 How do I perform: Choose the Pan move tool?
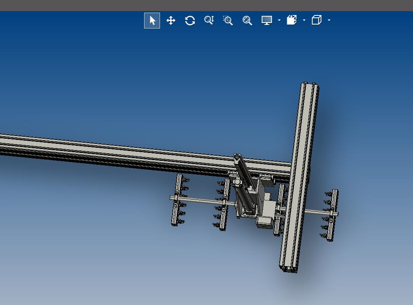tap(171, 20)
